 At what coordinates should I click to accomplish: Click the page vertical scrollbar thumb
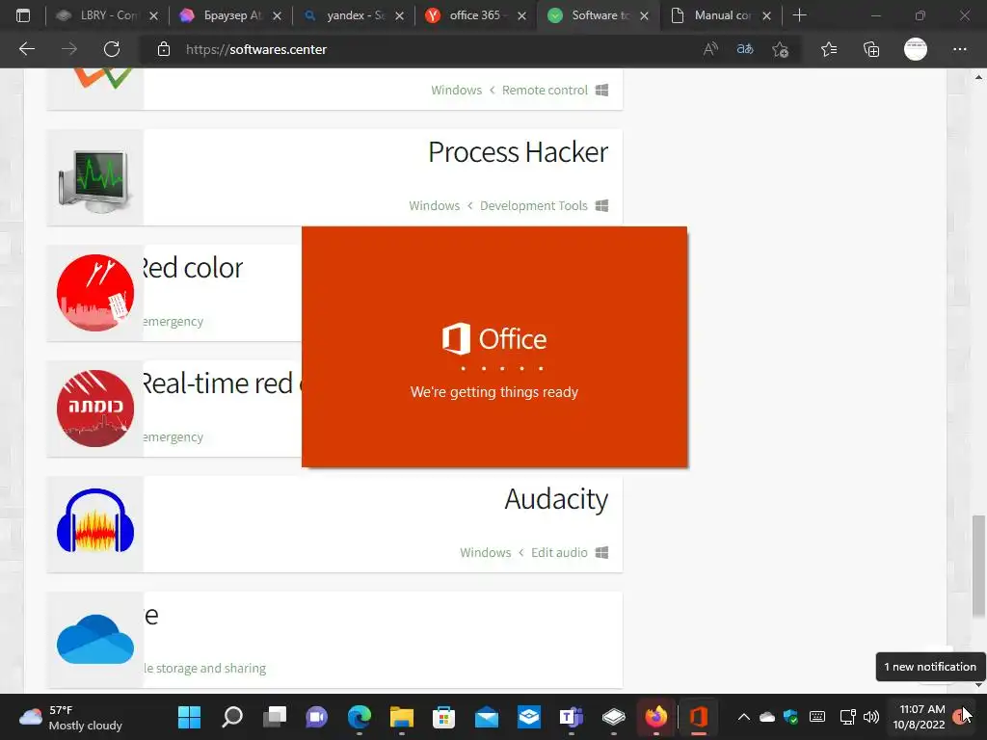coord(978,567)
